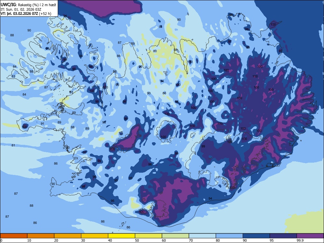Click the 10–20% orange legend swatch
This screenshot has width=324, height=243.
click(41, 236)
